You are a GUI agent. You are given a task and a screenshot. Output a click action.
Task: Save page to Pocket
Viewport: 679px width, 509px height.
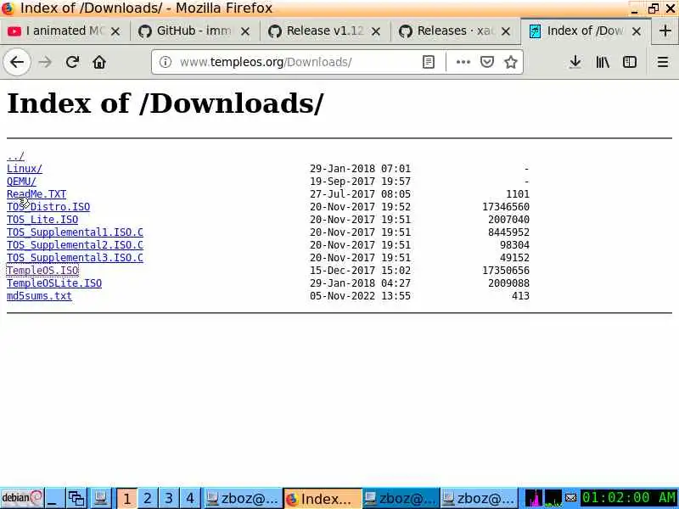487,62
